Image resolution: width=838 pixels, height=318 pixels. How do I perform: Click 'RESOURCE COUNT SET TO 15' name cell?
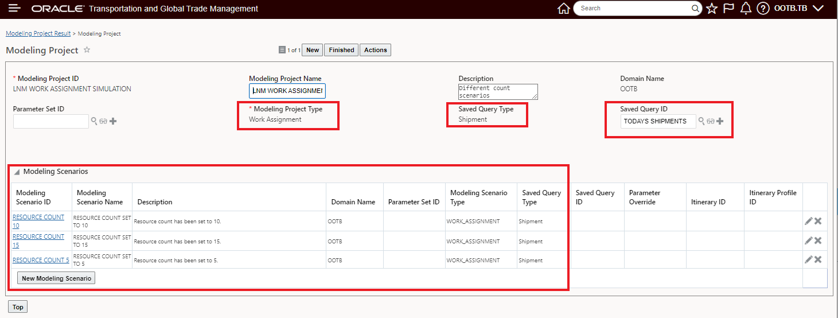tap(102, 241)
